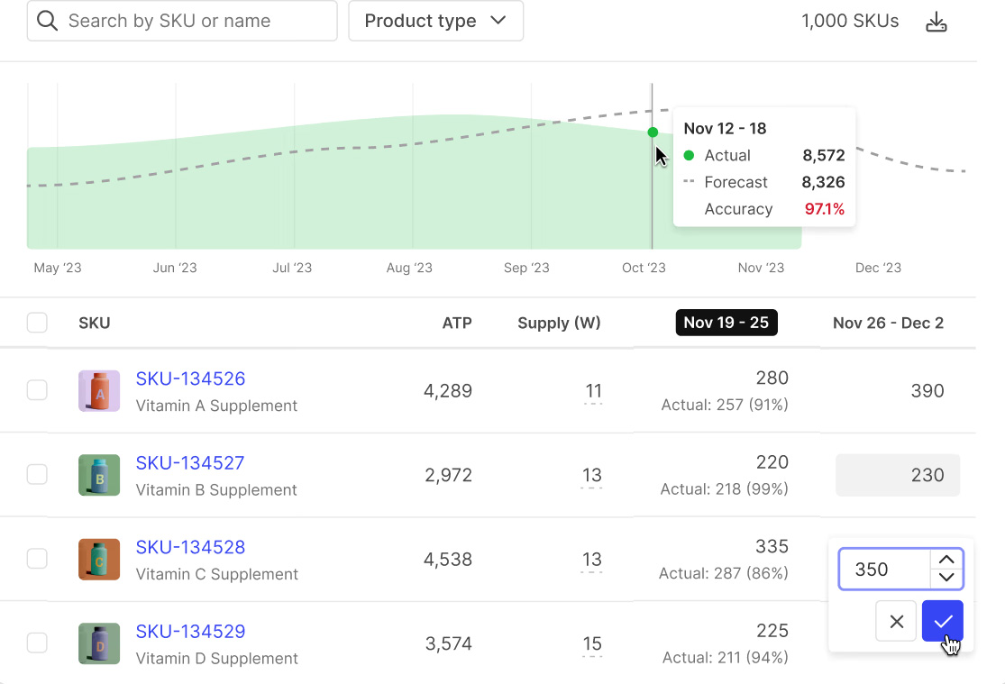The image size is (1005, 684).
Task: Click 'Actual: 257 (91%)' text
Action: (725, 406)
